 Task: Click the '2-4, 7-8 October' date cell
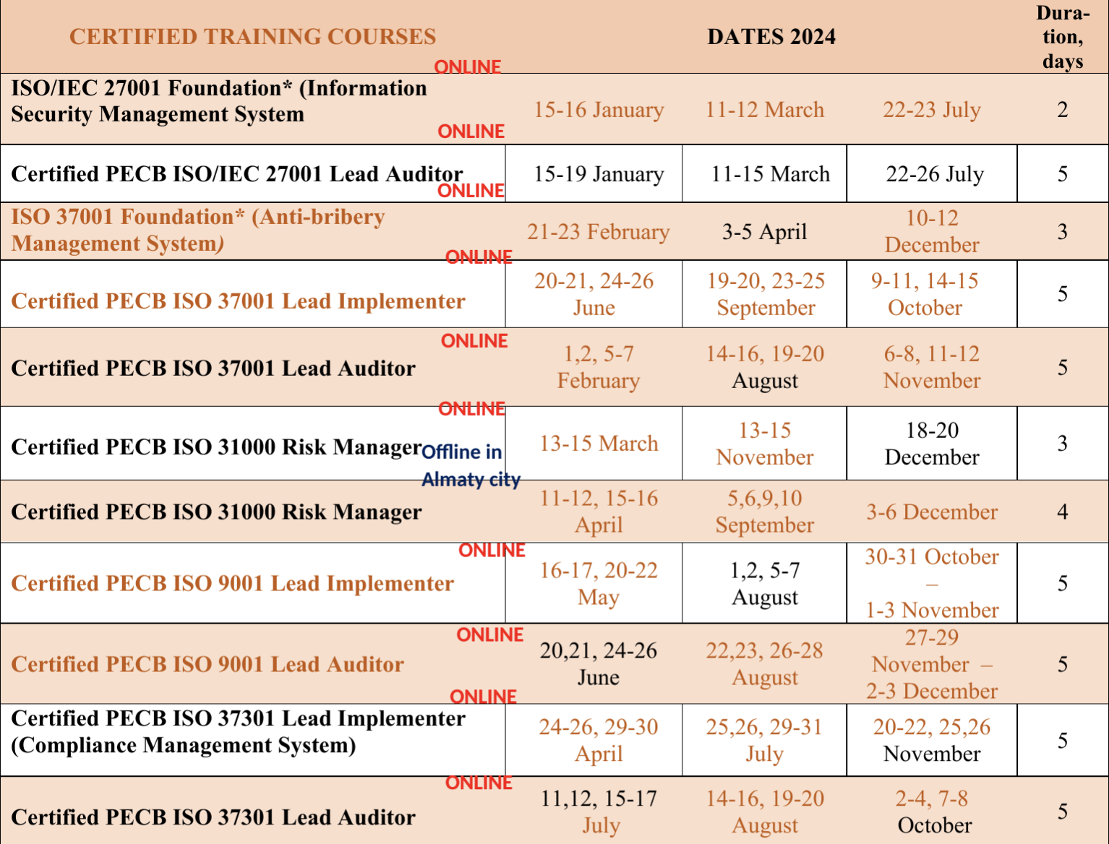[932, 812]
